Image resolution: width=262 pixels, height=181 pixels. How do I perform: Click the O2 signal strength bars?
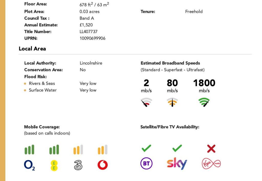click(x=29, y=150)
